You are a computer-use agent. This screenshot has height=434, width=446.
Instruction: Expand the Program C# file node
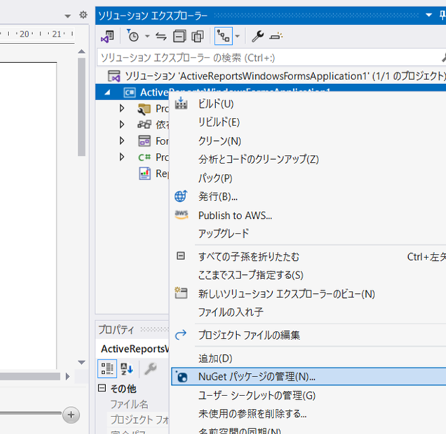coord(122,157)
